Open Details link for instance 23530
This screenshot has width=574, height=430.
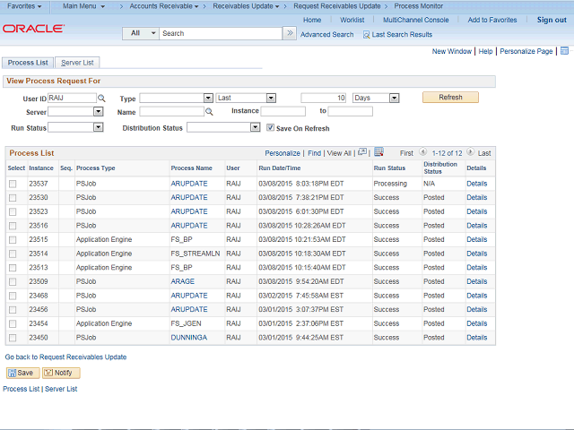pyautogui.click(x=476, y=197)
